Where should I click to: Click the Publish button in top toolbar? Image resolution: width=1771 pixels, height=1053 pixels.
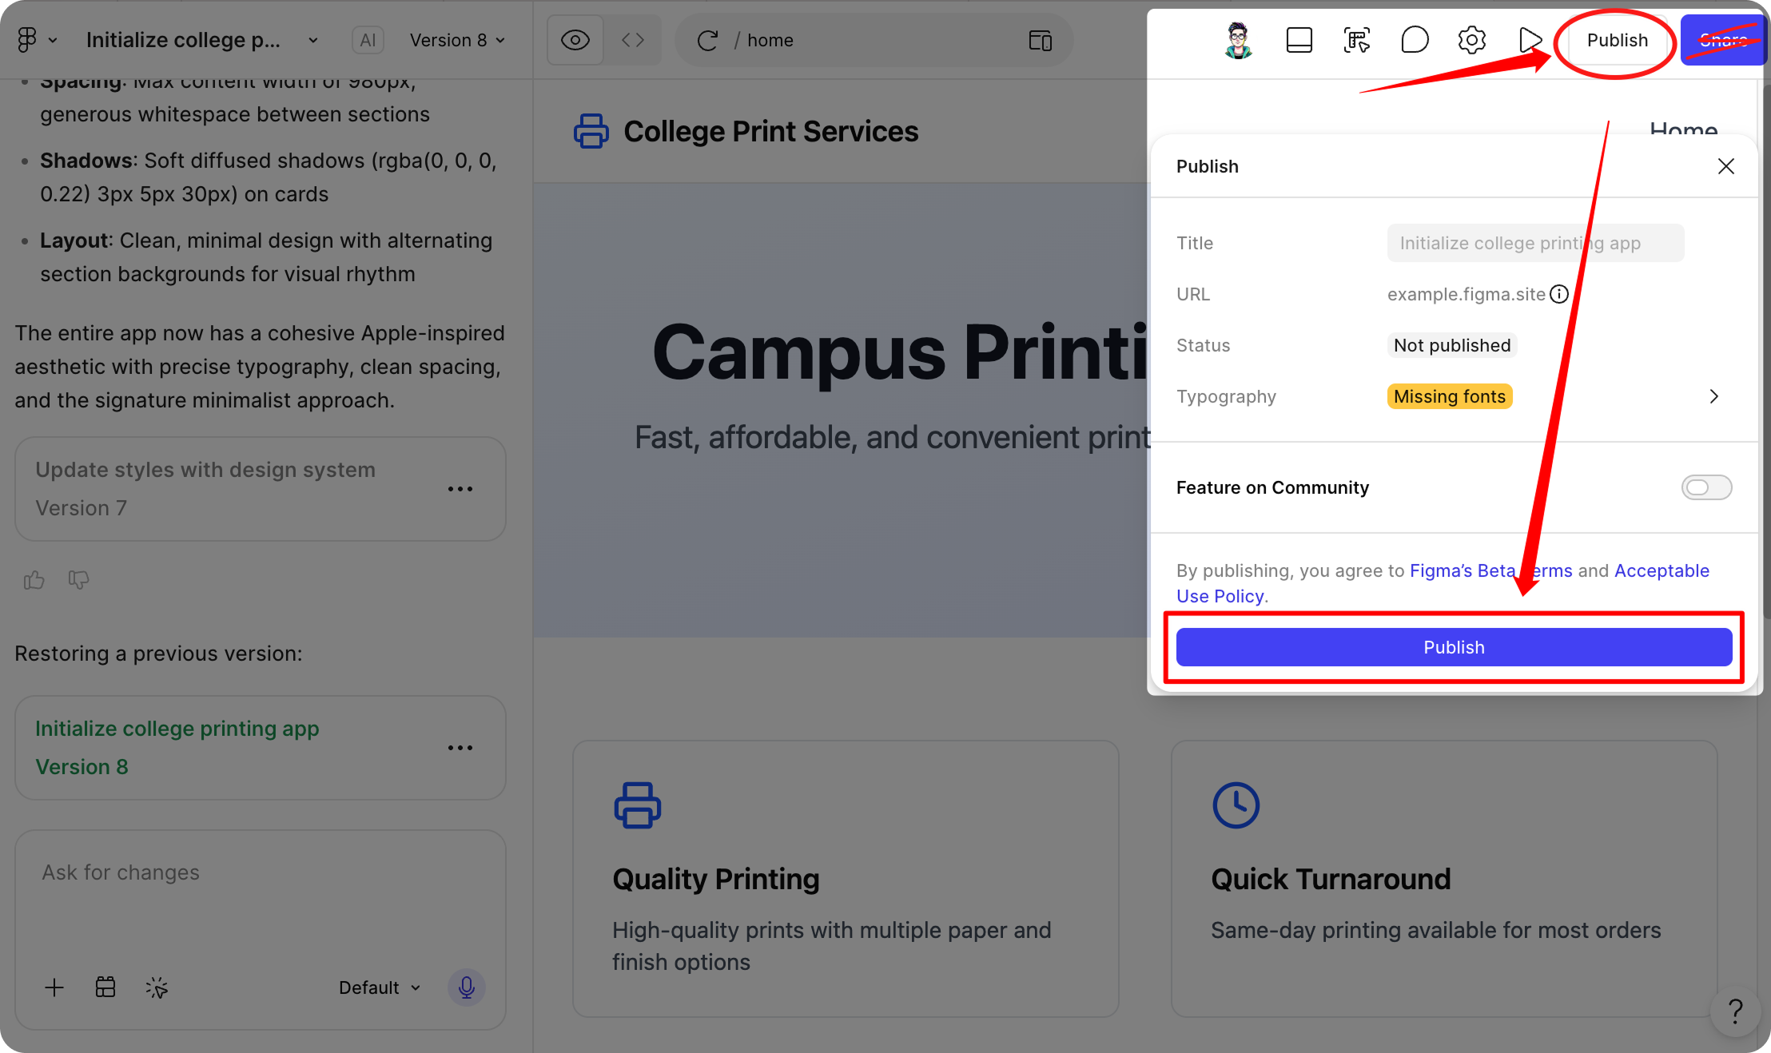coord(1617,40)
